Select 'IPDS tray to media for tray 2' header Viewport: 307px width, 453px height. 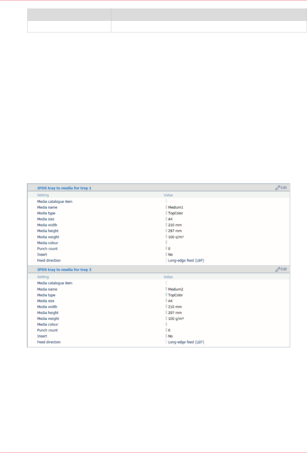pyautogui.click(x=64, y=269)
